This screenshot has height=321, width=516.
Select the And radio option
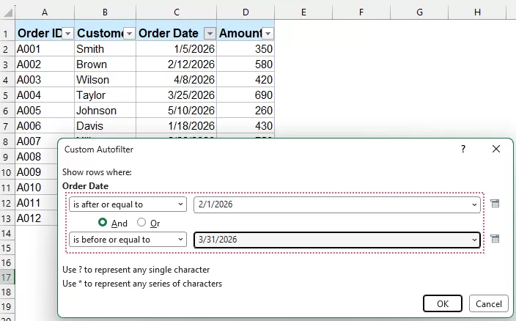(x=103, y=222)
